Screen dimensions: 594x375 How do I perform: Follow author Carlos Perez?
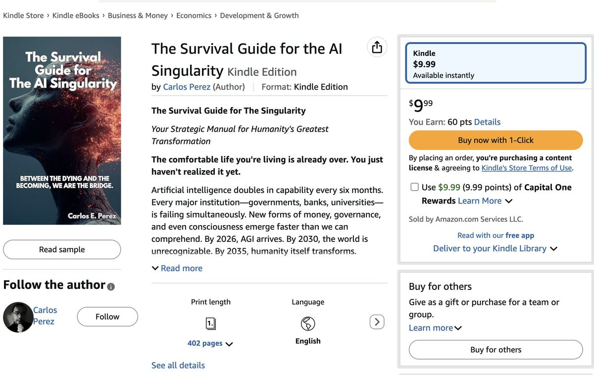107,317
